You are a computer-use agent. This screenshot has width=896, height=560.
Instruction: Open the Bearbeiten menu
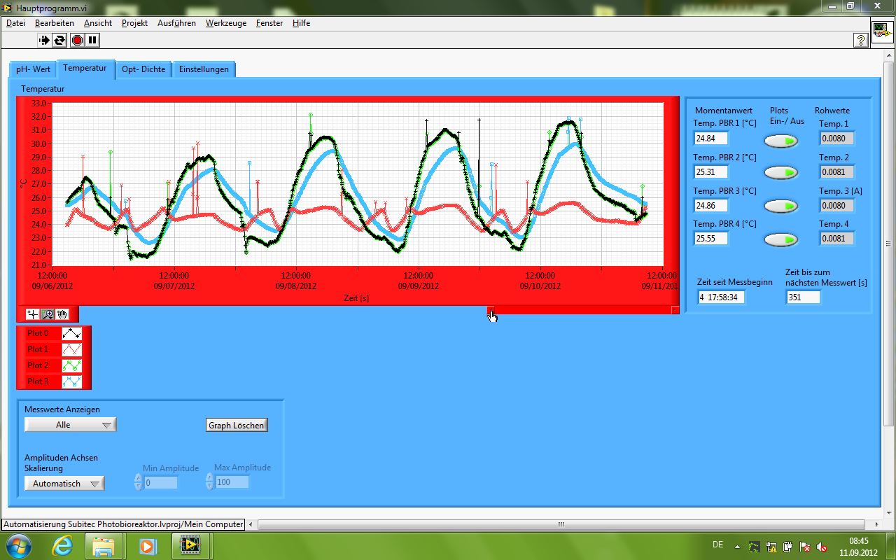click(54, 23)
